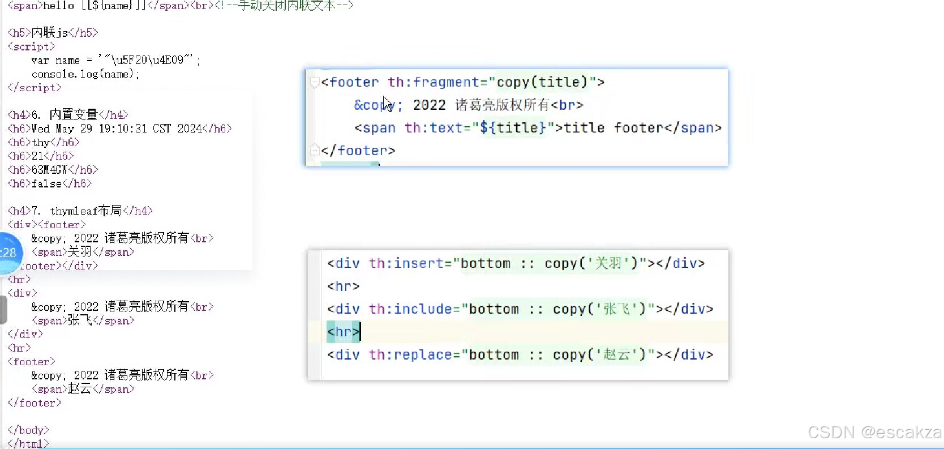Screen dimensions: 944x449
Task: Select the var name = '"\u5F20\u4E09"' line
Action: 115,60
